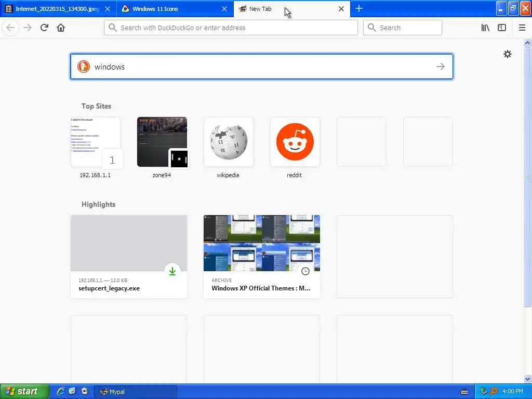The width and height of the screenshot is (532, 399).
Task: Switch to Internet_20220315_134300.jpeg tab
Action: (x=58, y=9)
